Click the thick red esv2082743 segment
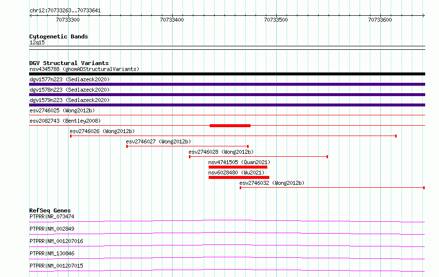The image size is (439, 277). pyautogui.click(x=230, y=126)
